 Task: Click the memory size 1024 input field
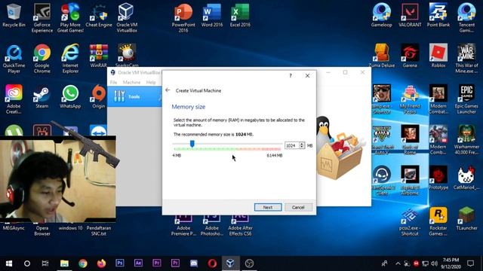[x=292, y=145]
